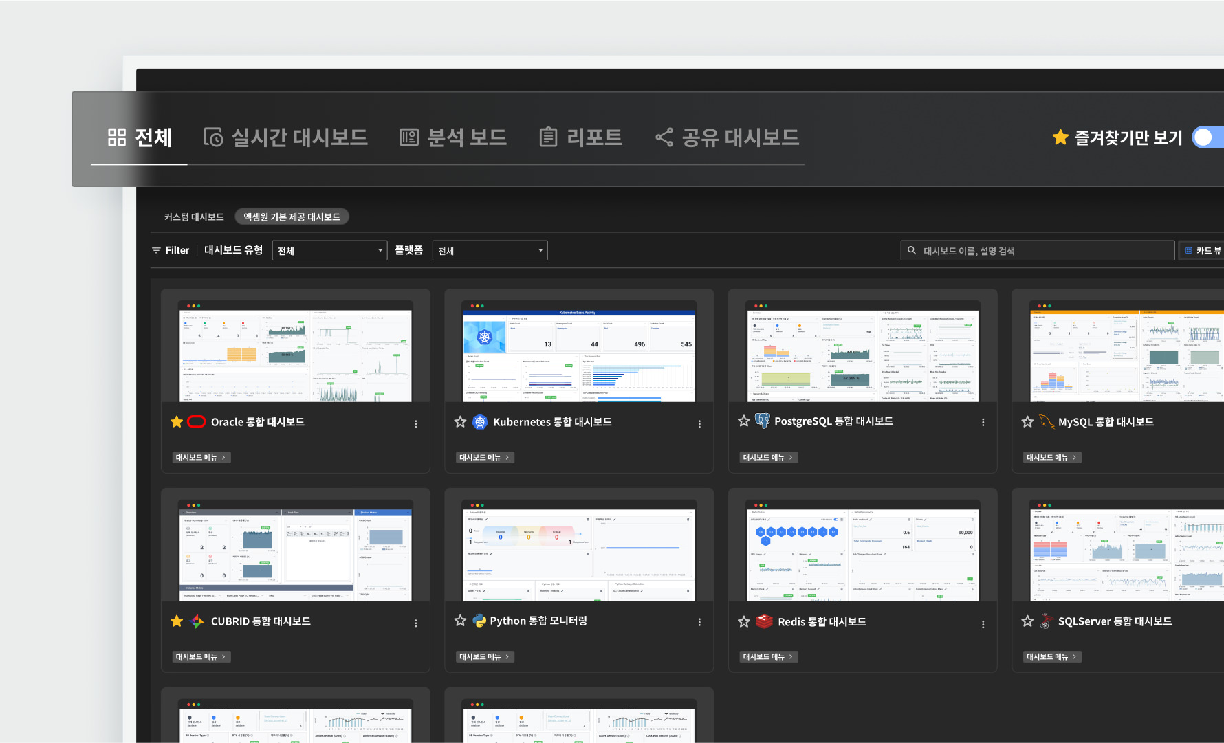
Task: Click the star on MySQL 통합 대시보드
Action: click(x=1027, y=422)
